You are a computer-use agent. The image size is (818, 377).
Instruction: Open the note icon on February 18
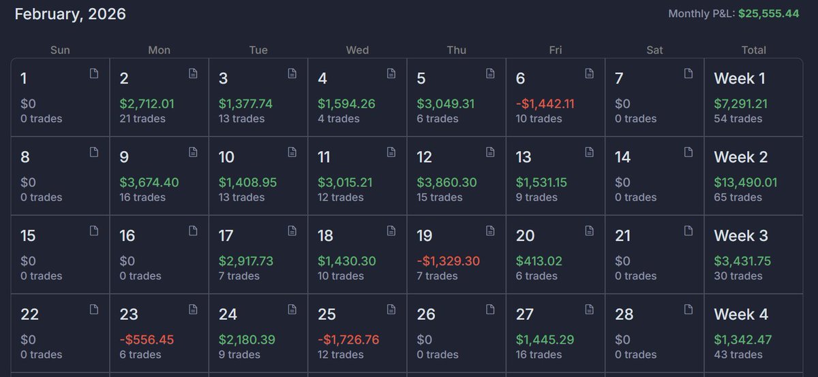(391, 231)
